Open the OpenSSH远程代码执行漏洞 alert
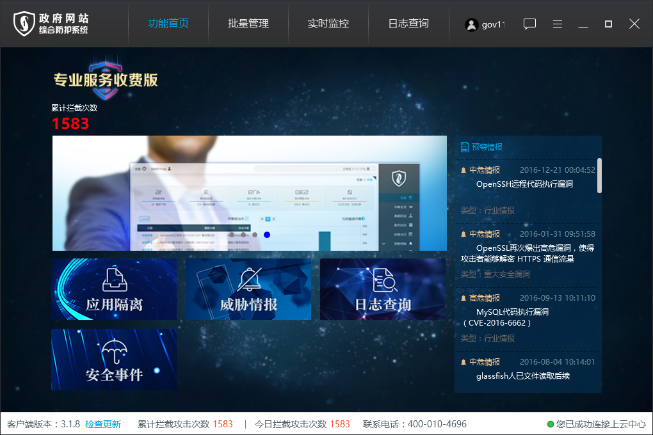This screenshot has width=653, height=435. 524,184
